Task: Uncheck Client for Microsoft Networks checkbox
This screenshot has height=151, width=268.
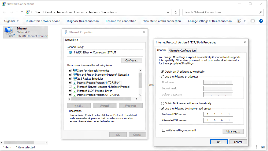Action: pyautogui.click(x=70, y=70)
